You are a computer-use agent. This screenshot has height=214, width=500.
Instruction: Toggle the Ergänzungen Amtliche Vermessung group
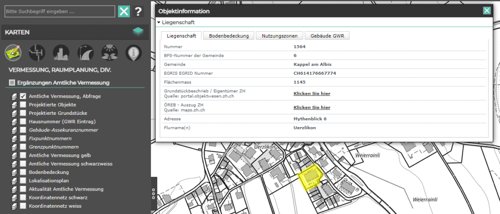coord(12,83)
